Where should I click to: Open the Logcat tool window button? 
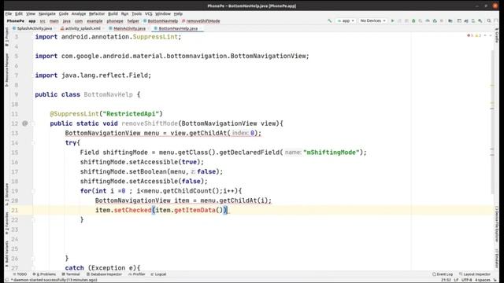(x=158, y=274)
